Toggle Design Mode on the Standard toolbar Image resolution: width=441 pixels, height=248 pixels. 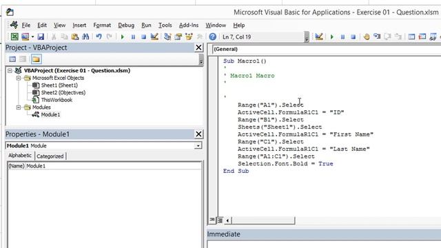(154, 37)
